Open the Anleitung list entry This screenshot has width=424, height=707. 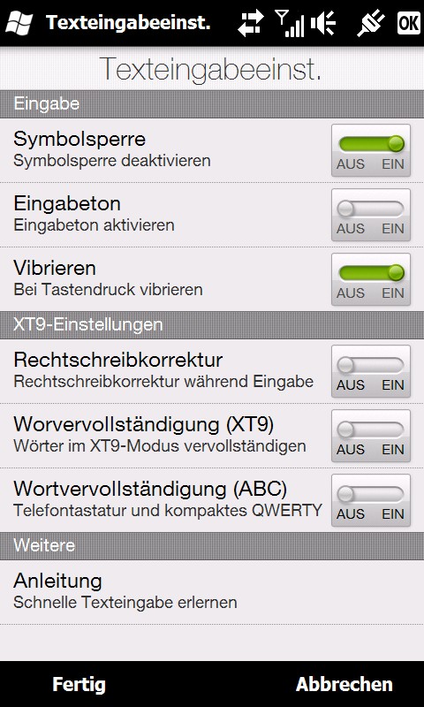coord(212,592)
